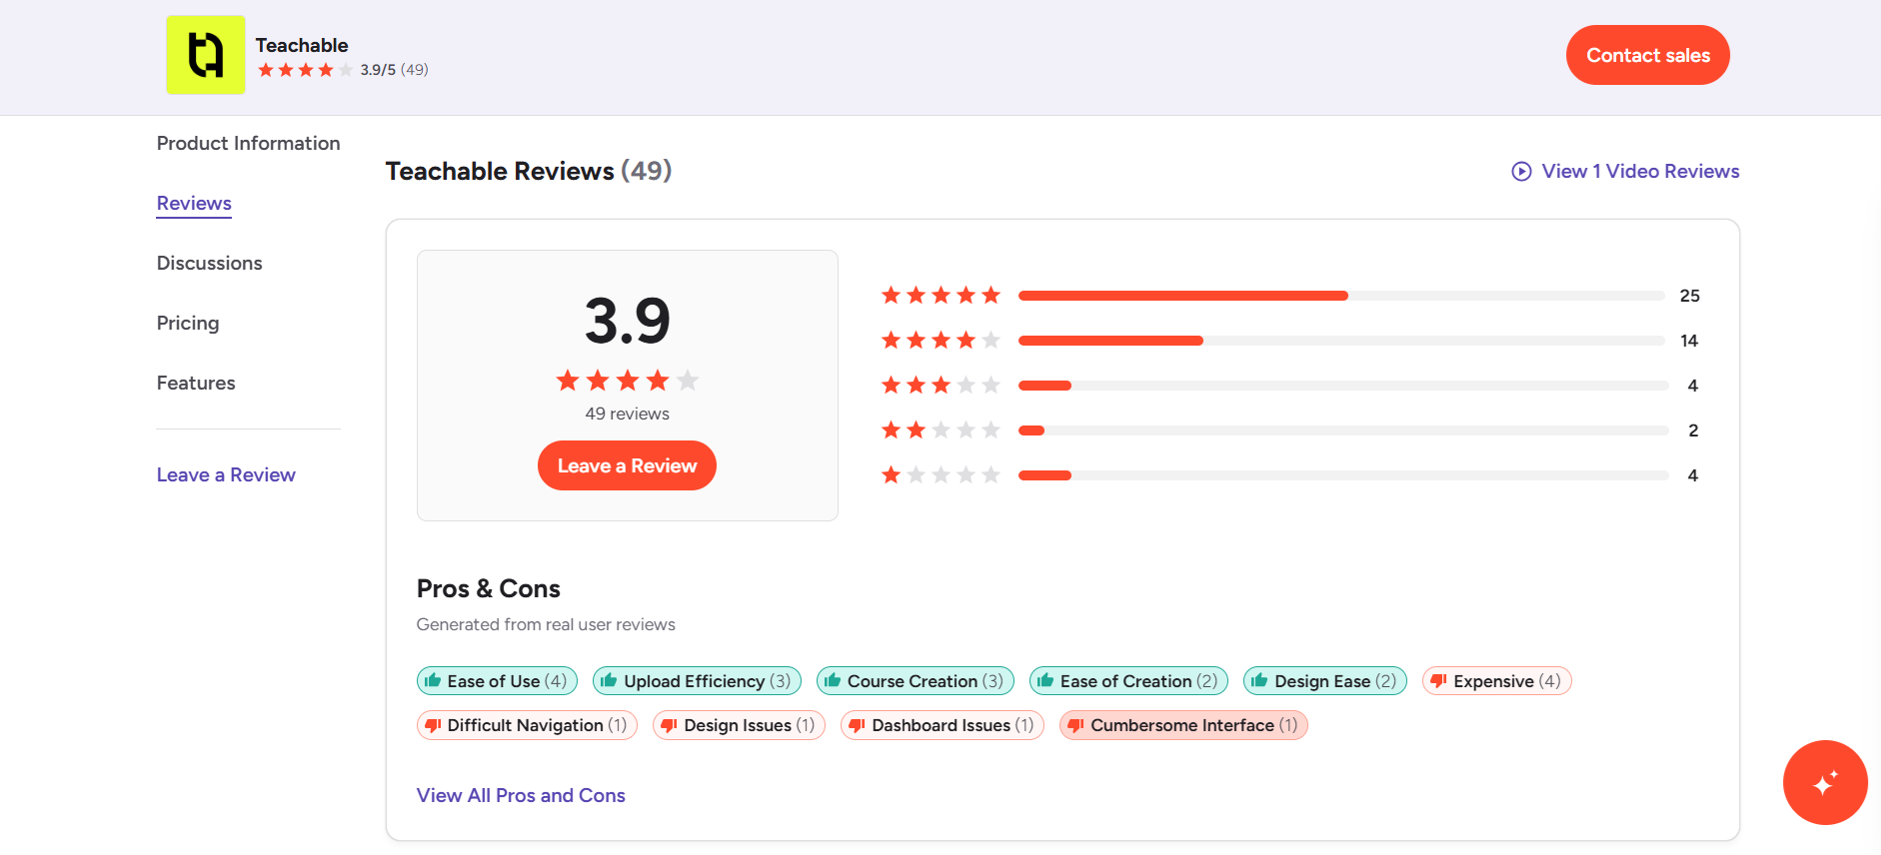Click the 3.9/5 (49) header rating text
This screenshot has width=1881, height=855.
[x=394, y=70]
